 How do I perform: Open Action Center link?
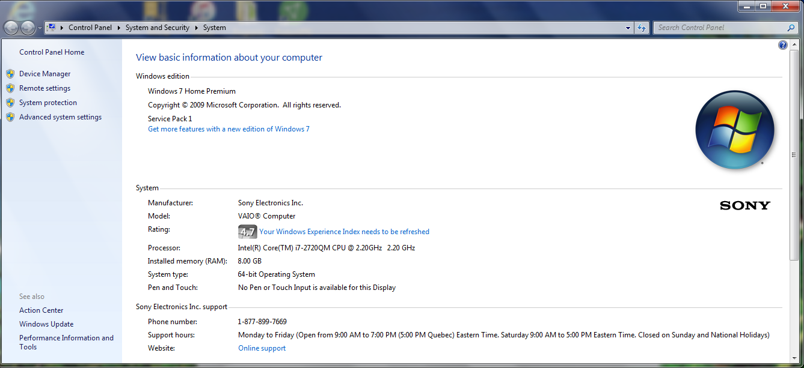pos(41,310)
